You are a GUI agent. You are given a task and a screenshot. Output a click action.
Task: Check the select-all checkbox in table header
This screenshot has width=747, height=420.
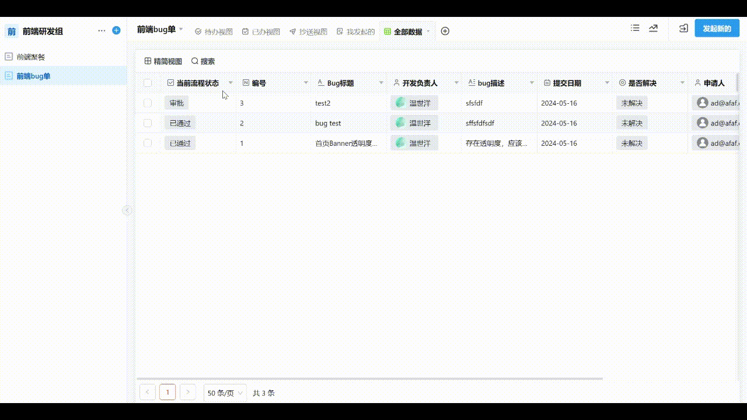(x=148, y=82)
